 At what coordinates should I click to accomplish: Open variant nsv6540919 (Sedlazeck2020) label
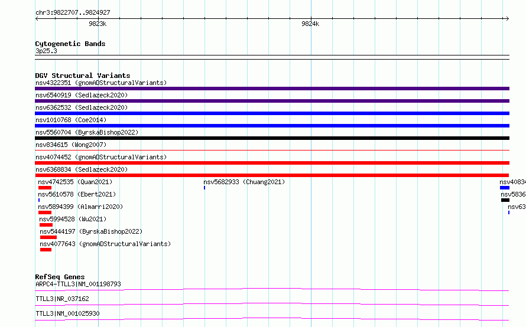coord(82,95)
